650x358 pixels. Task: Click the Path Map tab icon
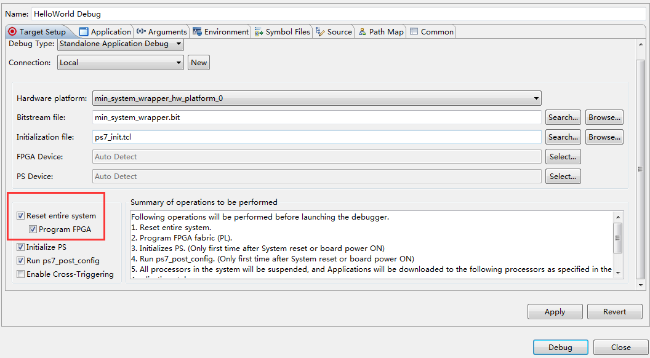(363, 31)
